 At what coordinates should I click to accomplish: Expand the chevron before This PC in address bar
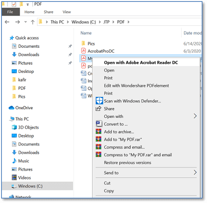(47, 22)
